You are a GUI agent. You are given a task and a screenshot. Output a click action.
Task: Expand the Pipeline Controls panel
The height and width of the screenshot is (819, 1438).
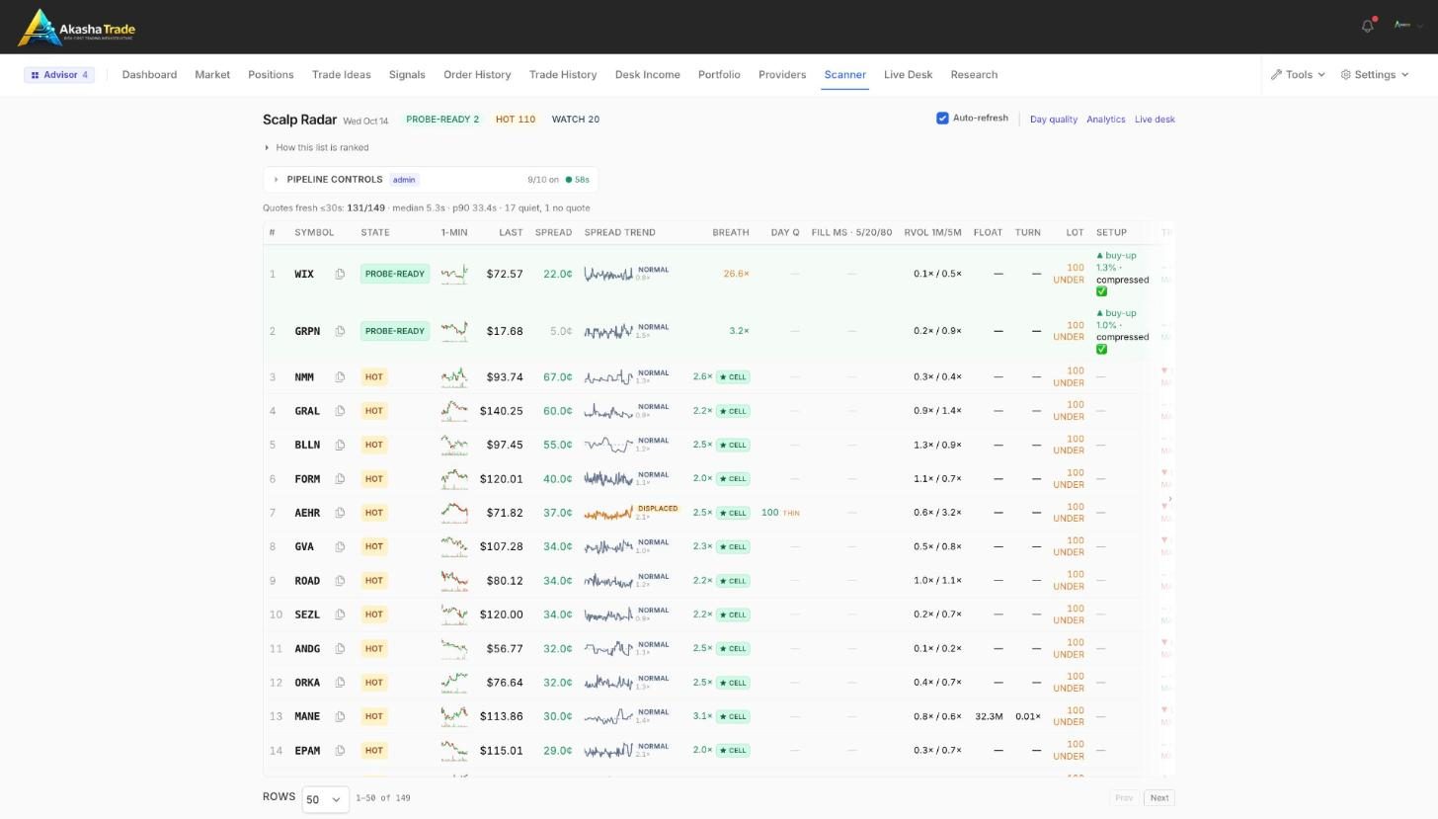pos(431,180)
